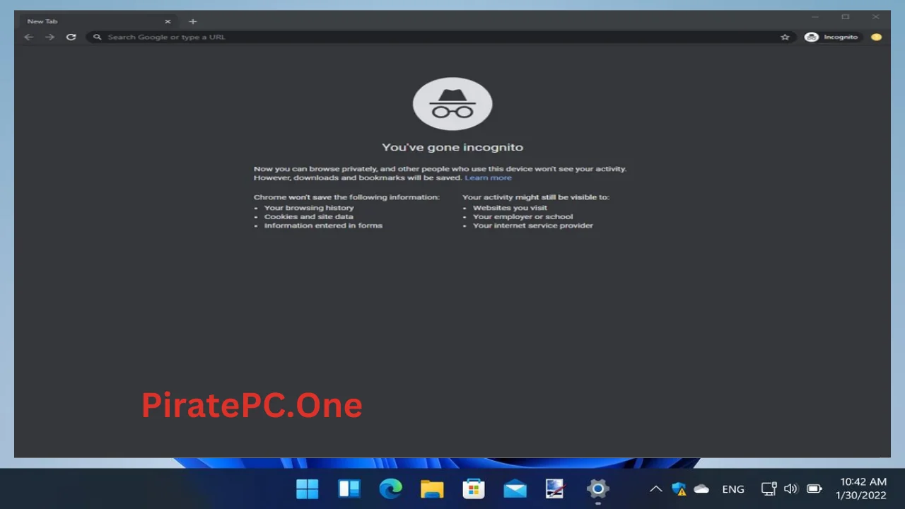Open the Mail app from the taskbar
905x509 pixels.
click(x=515, y=488)
